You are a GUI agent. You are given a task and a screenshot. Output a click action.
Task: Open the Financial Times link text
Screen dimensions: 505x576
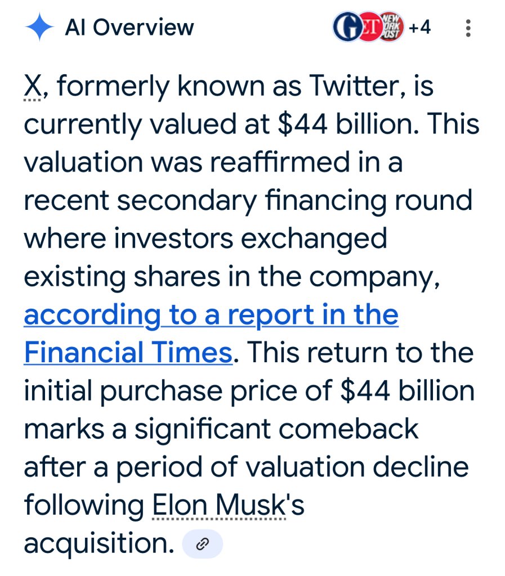pos(128,352)
